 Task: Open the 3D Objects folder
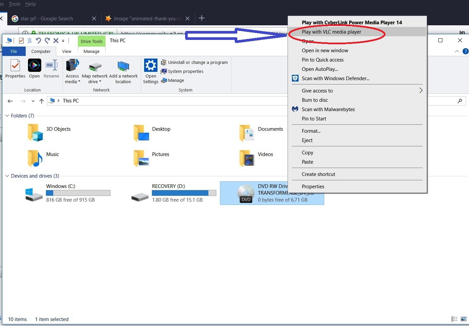(35, 132)
